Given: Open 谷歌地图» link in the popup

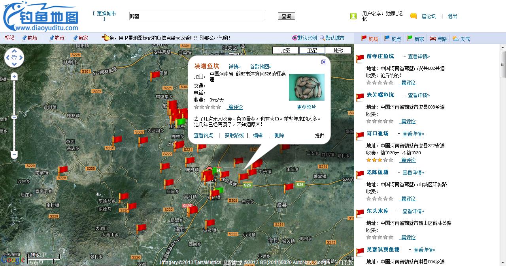Looking at the screenshot, I should tap(261, 67).
